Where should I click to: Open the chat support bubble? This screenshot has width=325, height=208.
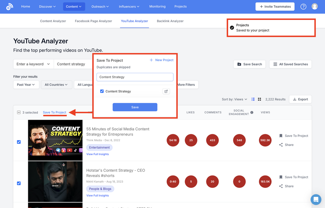315,199
